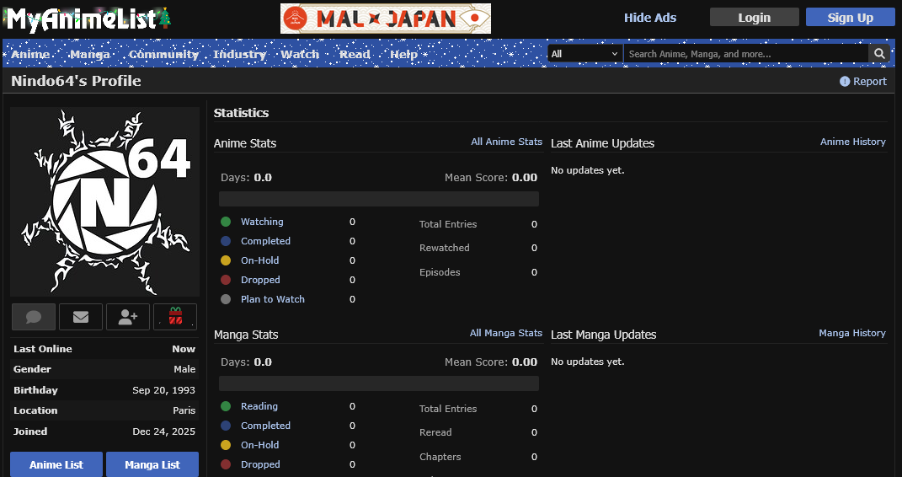Viewport: 902px width, 477px height.
Task: Open the Community navigation menu
Action: (163, 54)
